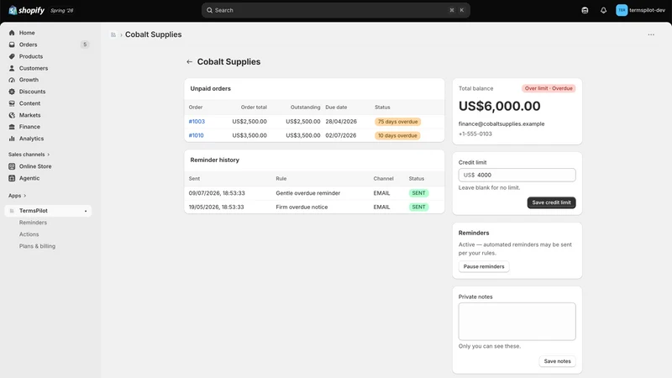This screenshot has width=672, height=378.
Task: Open the Home icon in sidebar
Action: 12,33
